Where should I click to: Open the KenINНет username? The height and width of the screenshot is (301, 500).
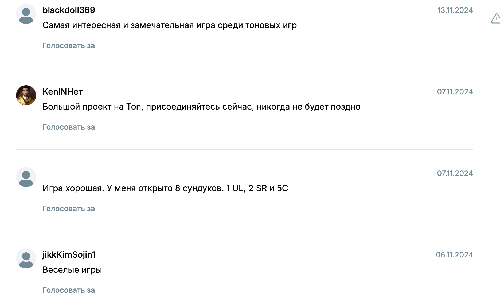point(62,92)
